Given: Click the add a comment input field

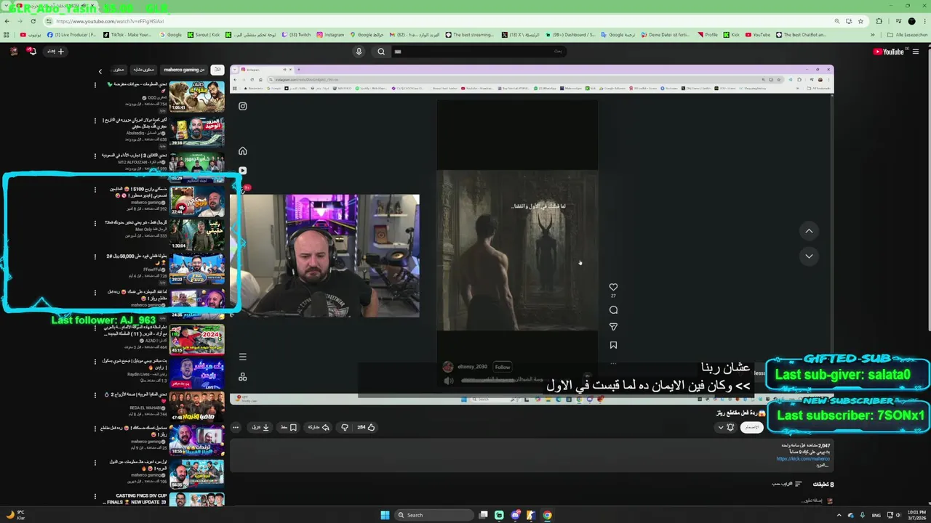Looking at the screenshot, I should point(811,500).
